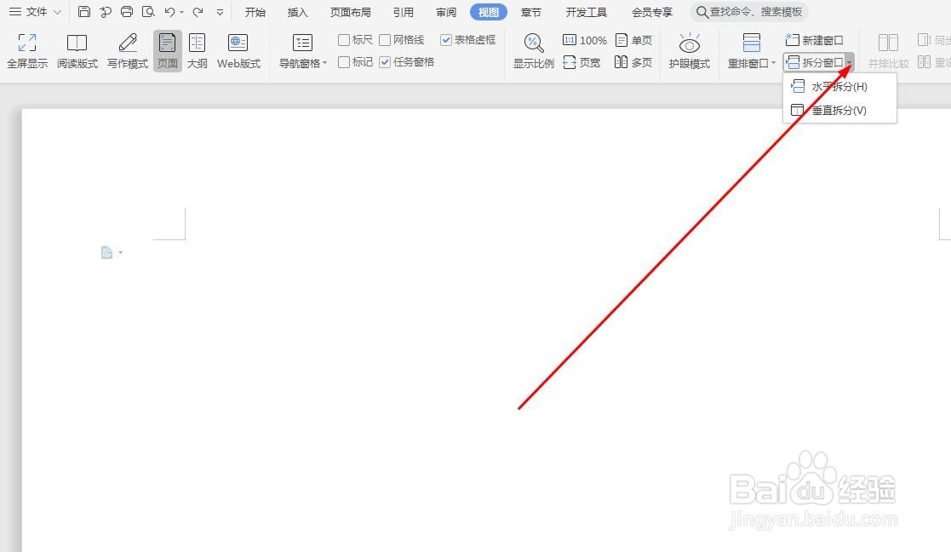
Task: Switch to the 开始 tab
Action: click(x=255, y=12)
